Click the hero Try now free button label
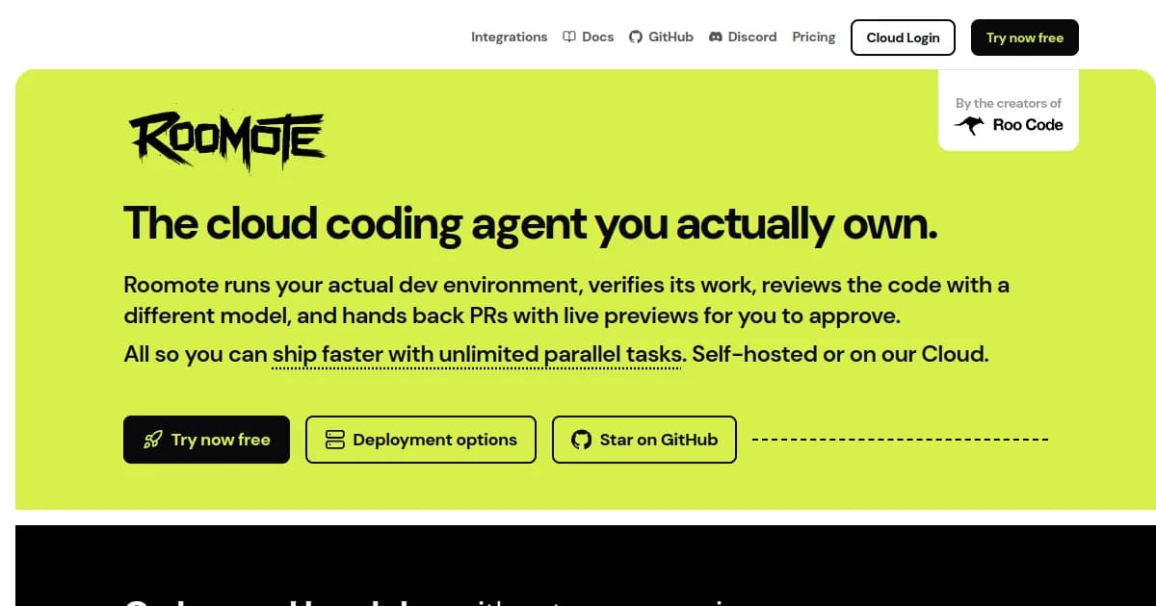This screenshot has height=606, width=1156. (x=221, y=440)
